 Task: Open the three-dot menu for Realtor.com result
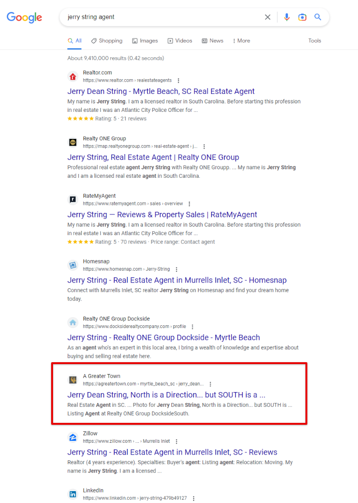[x=179, y=81]
